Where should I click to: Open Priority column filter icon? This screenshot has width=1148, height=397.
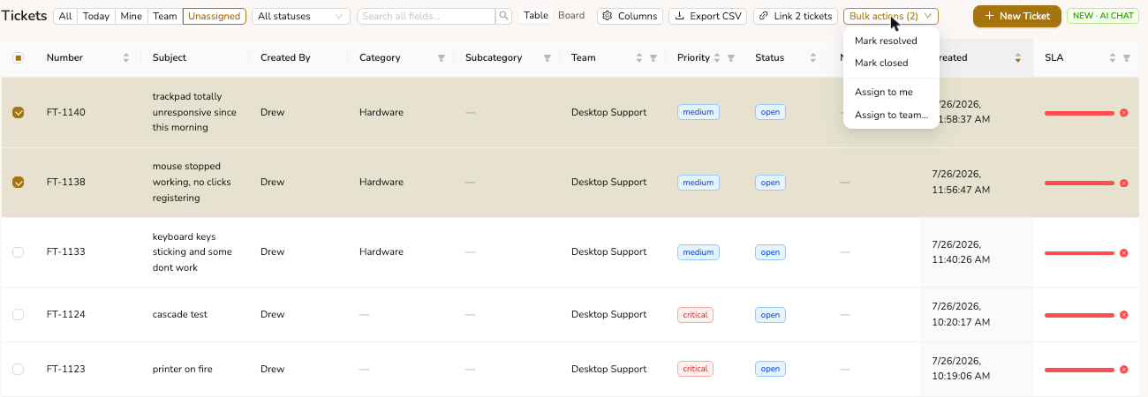tap(731, 58)
